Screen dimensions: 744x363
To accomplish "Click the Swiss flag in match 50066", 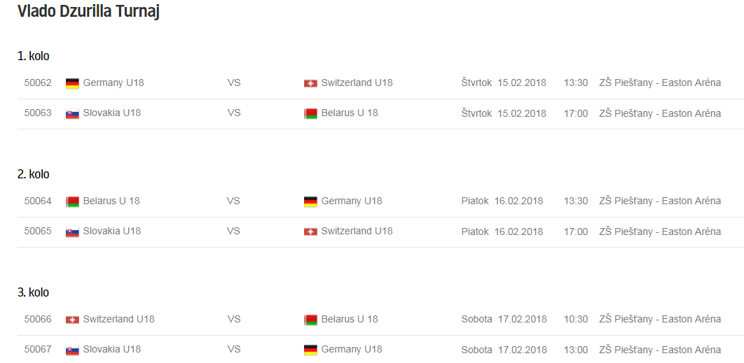I will [x=72, y=320].
